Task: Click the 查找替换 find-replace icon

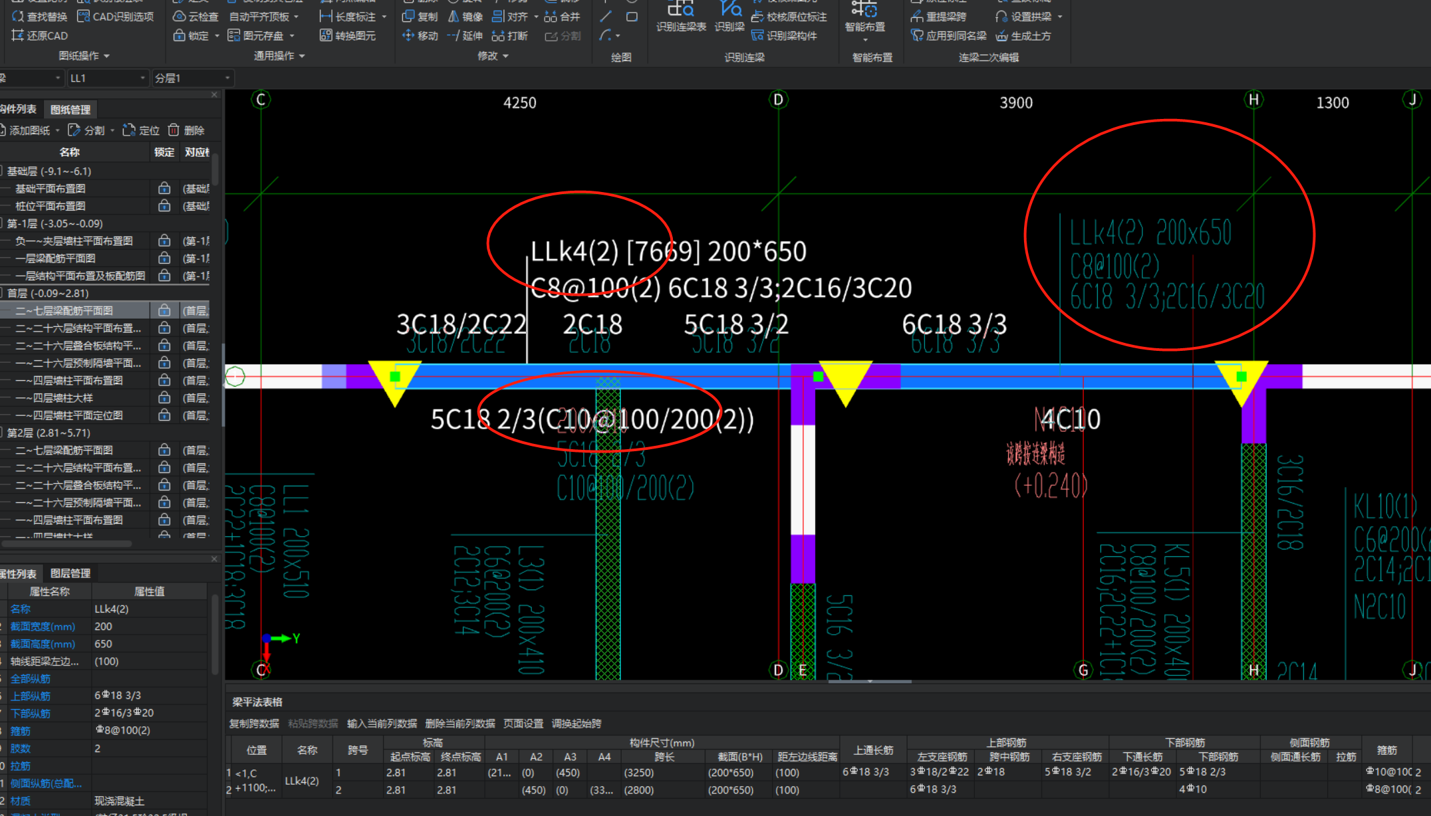Action: (18, 17)
